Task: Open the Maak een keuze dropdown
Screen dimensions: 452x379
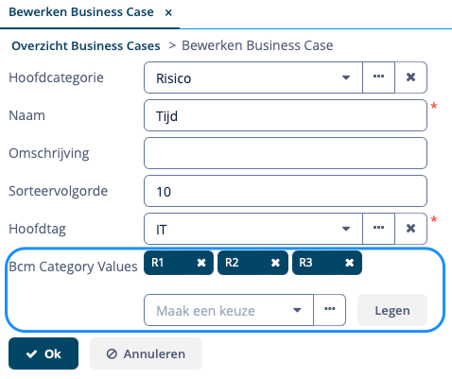Action: point(229,310)
